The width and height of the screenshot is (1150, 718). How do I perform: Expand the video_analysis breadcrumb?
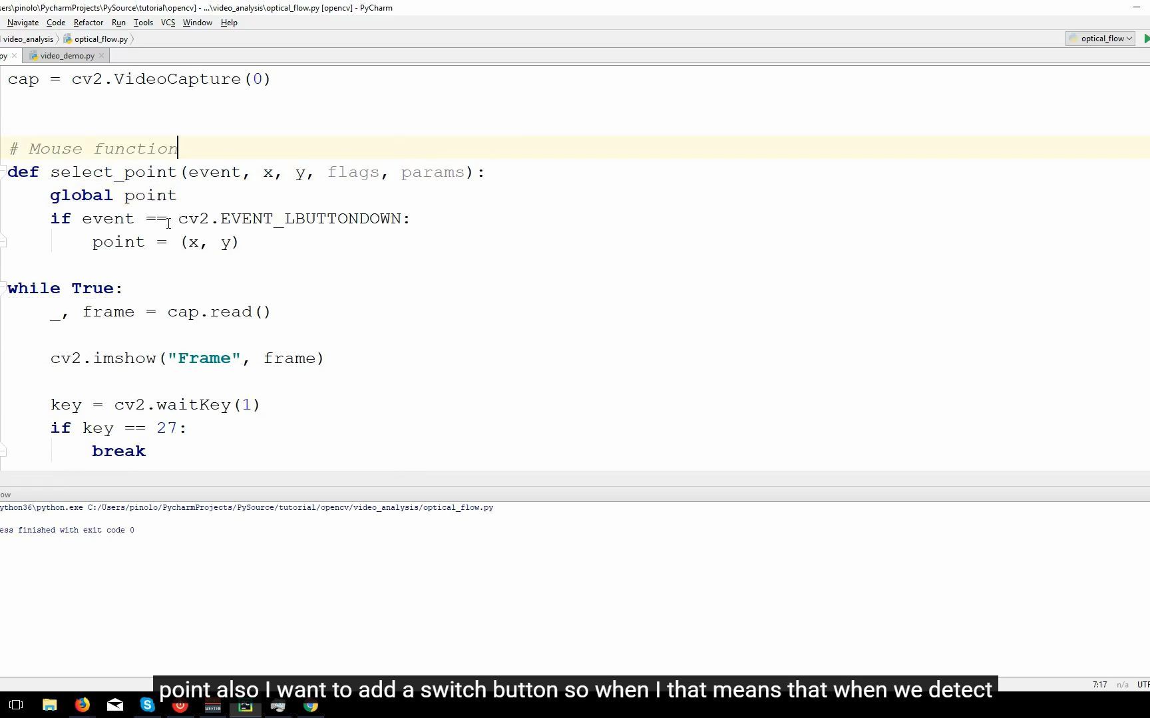28,39
